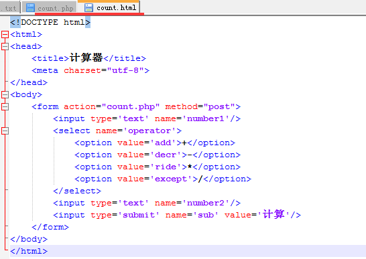This screenshot has height=259, width=366.
Task: Click the 'ride' option value
Action: (166, 167)
